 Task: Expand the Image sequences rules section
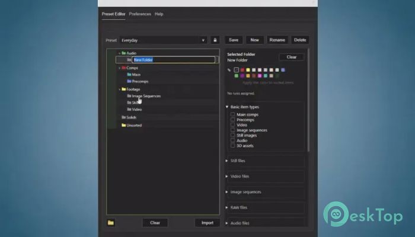(227, 192)
